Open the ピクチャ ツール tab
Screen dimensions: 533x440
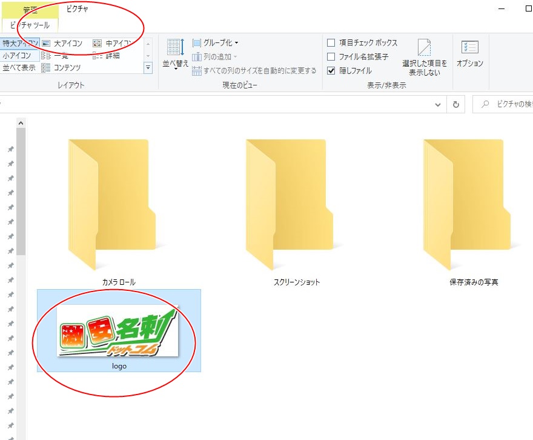(30, 25)
